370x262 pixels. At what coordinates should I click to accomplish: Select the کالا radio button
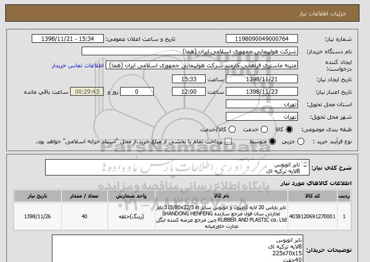tap(289, 129)
